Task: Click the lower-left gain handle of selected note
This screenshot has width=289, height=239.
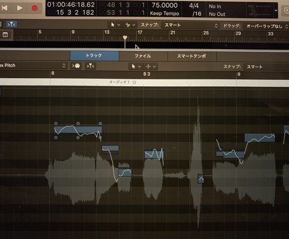Action: (x=56, y=137)
